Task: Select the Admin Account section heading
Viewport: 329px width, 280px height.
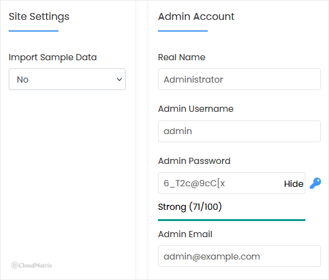Action: click(x=196, y=17)
